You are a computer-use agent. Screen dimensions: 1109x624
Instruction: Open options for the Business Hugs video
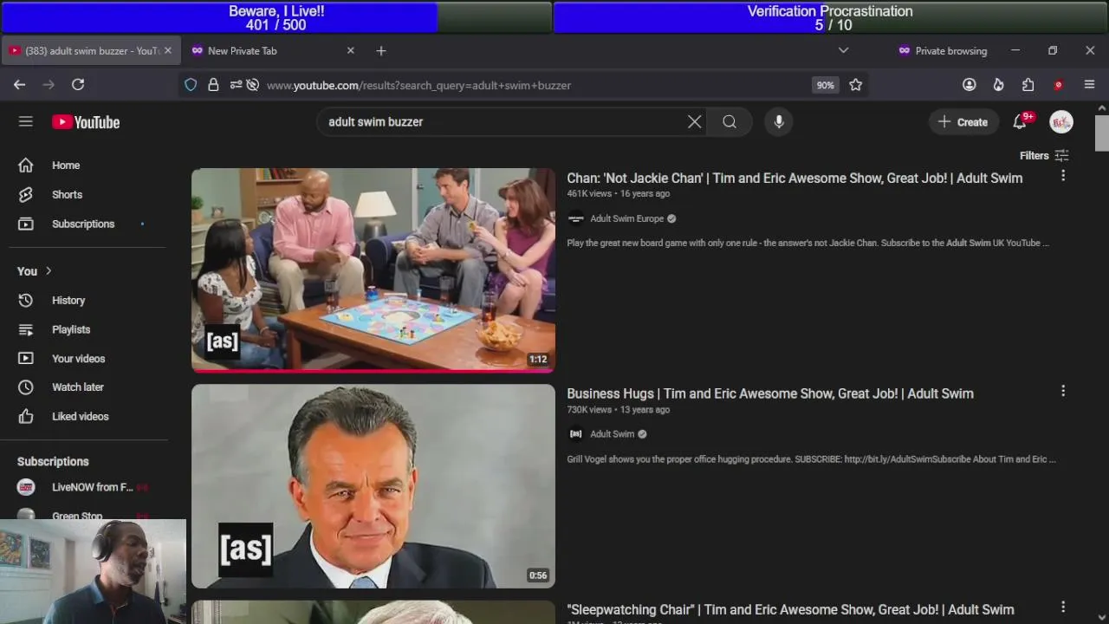(1063, 392)
